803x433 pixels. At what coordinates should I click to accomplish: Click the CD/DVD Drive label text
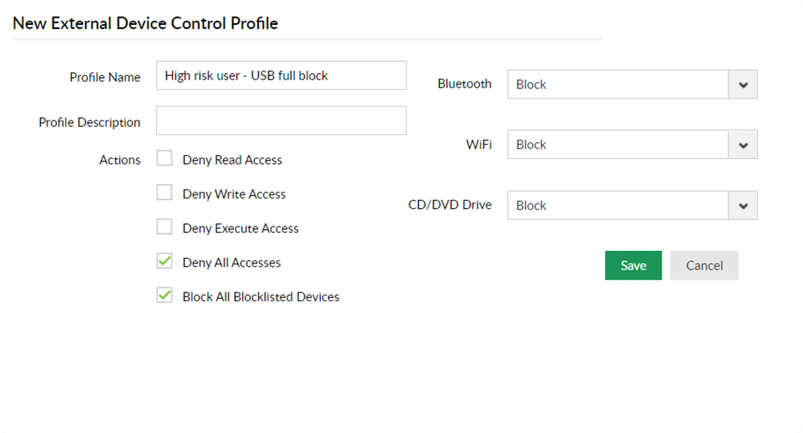pyautogui.click(x=450, y=205)
